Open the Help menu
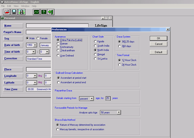 34,6
